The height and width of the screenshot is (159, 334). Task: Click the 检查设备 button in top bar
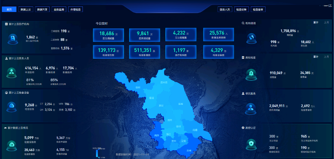[x=241, y=10]
